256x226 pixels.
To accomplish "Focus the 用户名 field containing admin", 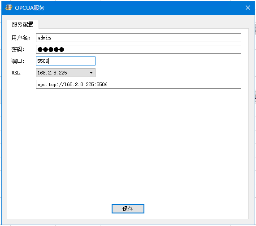I will pos(139,38).
